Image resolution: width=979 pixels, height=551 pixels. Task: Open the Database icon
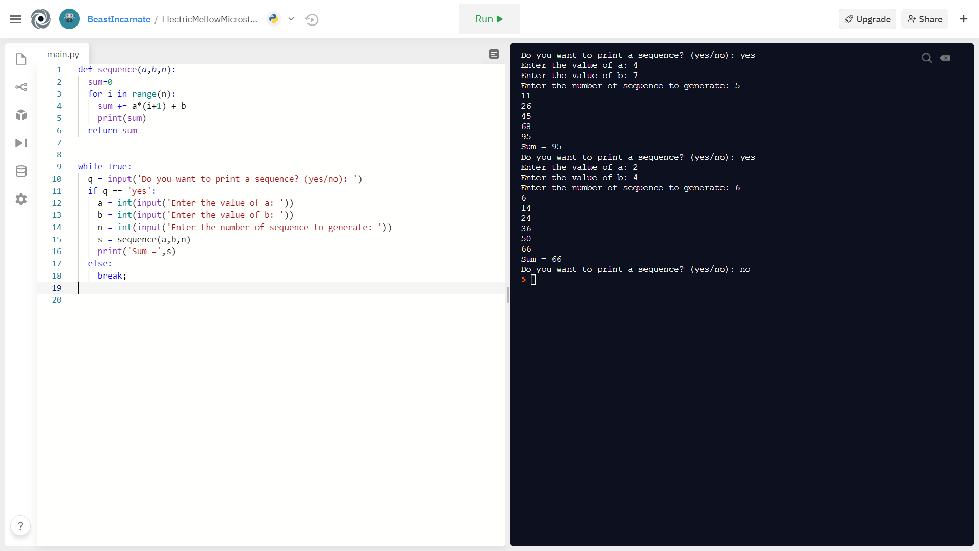21,171
